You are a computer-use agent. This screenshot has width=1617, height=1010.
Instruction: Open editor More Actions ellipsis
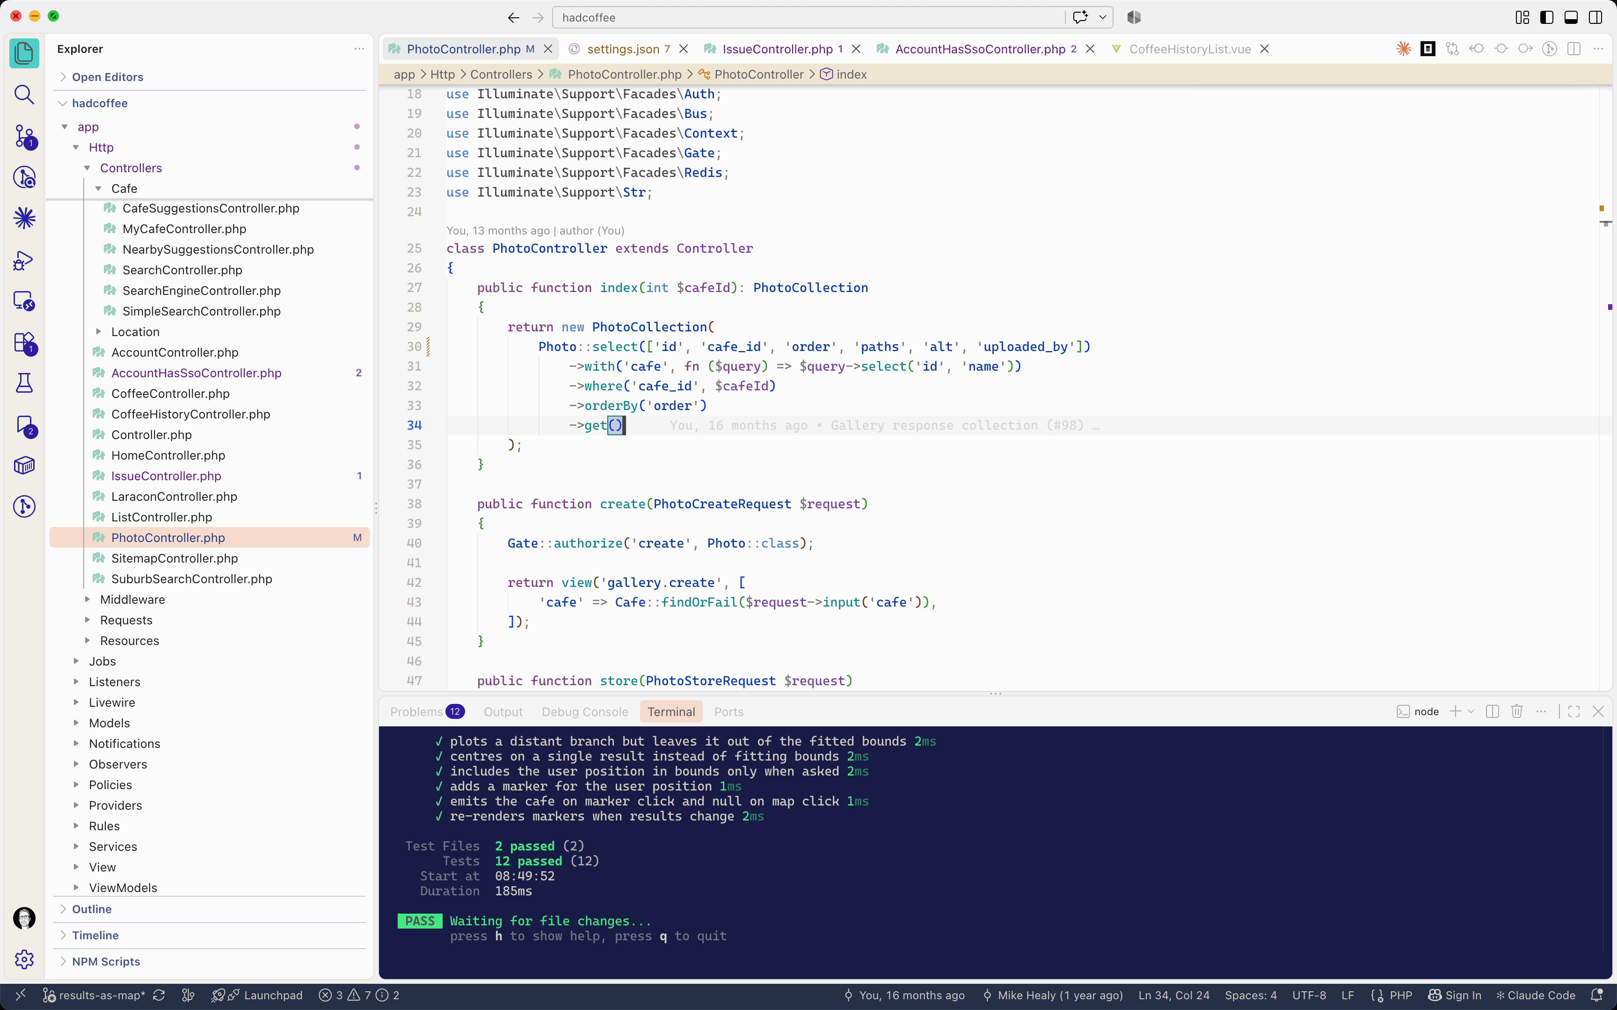coord(1598,49)
